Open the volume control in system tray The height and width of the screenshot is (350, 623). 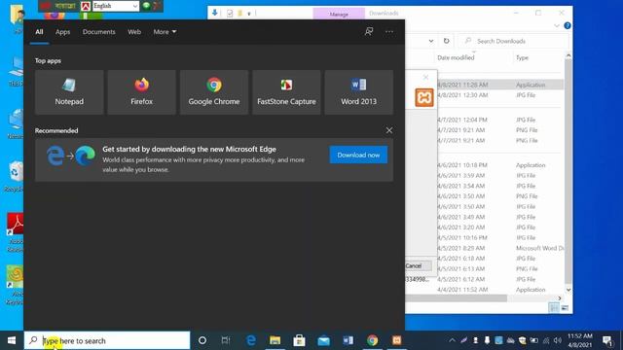pos(558,340)
